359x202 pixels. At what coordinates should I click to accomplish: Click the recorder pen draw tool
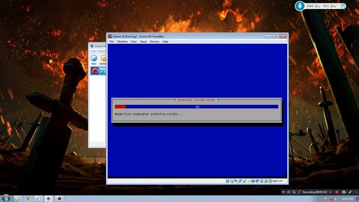point(350,192)
